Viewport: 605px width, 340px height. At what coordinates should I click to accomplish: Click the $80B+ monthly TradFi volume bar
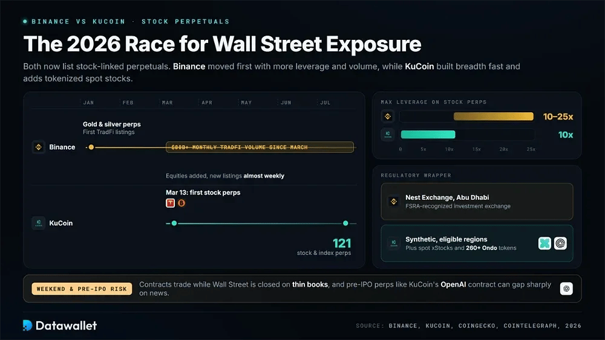pyautogui.click(x=260, y=147)
